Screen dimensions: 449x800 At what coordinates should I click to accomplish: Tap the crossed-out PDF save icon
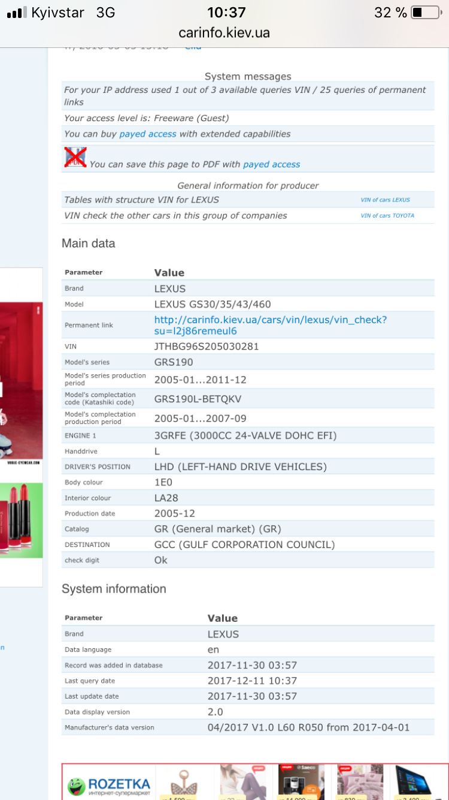coord(75,157)
